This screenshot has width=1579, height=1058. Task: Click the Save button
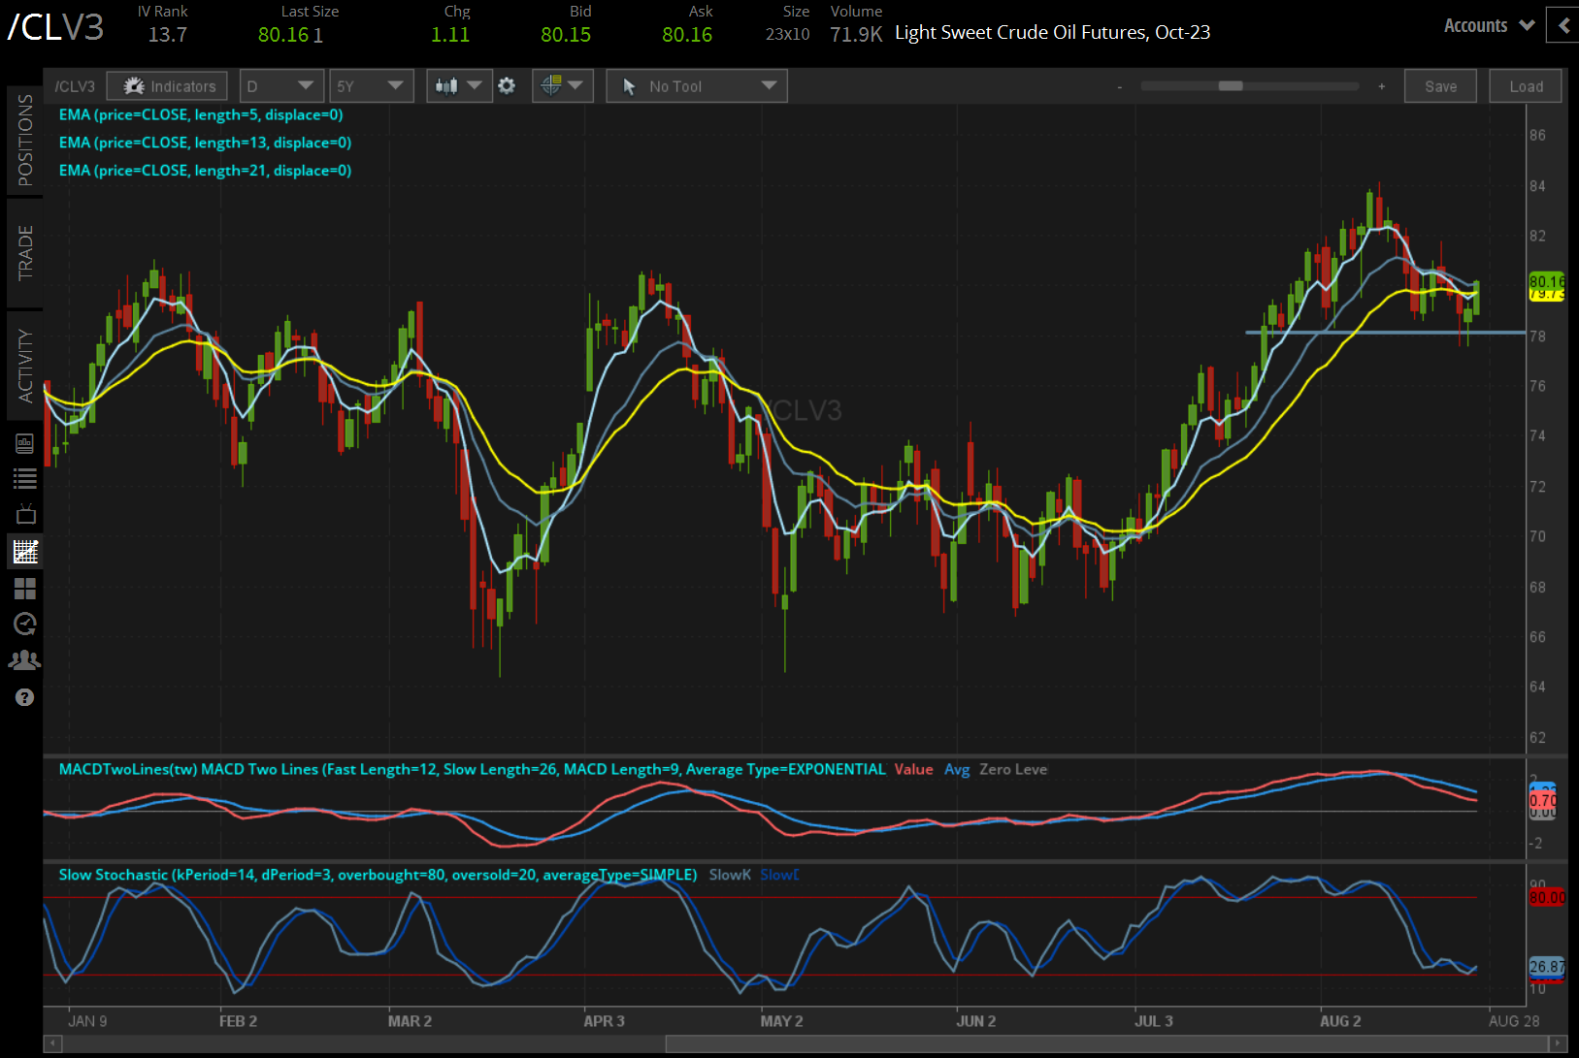tap(1440, 86)
